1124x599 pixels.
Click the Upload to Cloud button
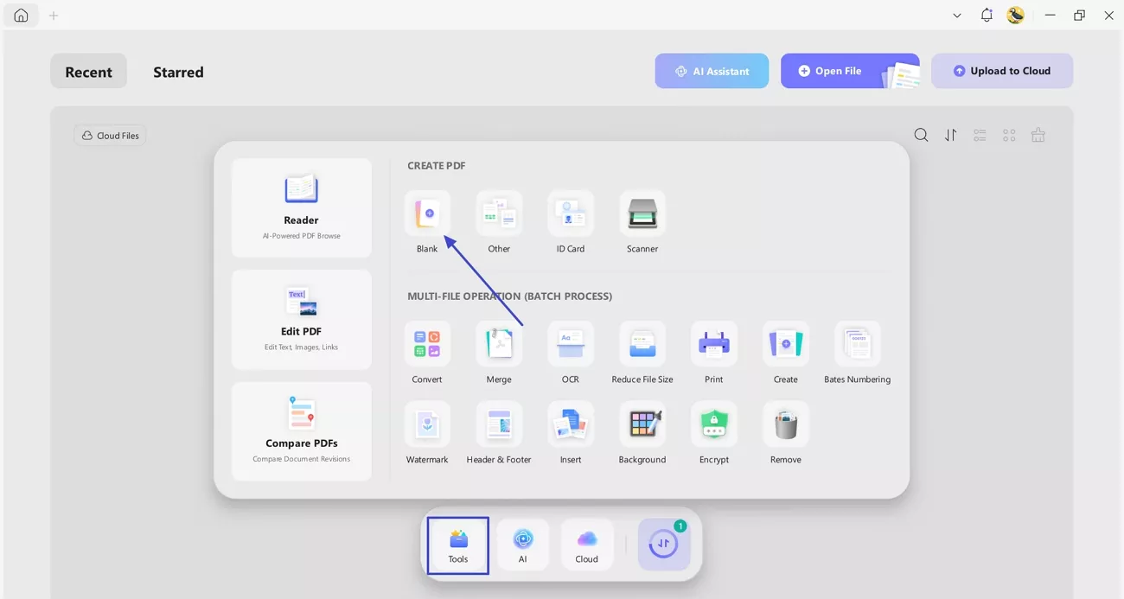1001,71
